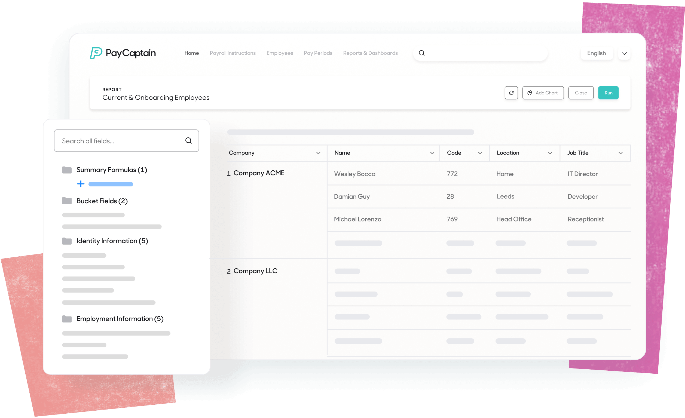Click the PayCaptain logo
The width and height of the screenshot is (685, 418).
pyautogui.click(x=123, y=53)
